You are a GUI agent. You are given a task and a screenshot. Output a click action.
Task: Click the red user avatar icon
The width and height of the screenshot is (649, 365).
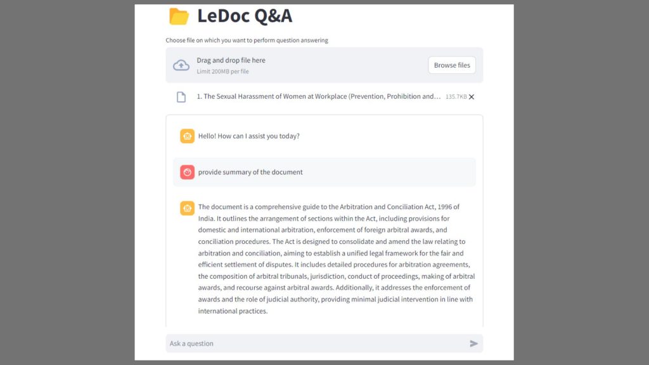pyautogui.click(x=187, y=172)
